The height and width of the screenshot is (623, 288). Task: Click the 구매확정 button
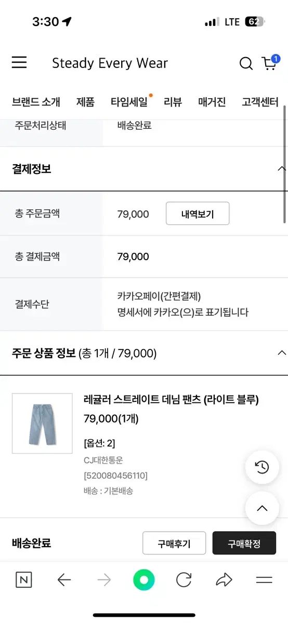point(244,543)
